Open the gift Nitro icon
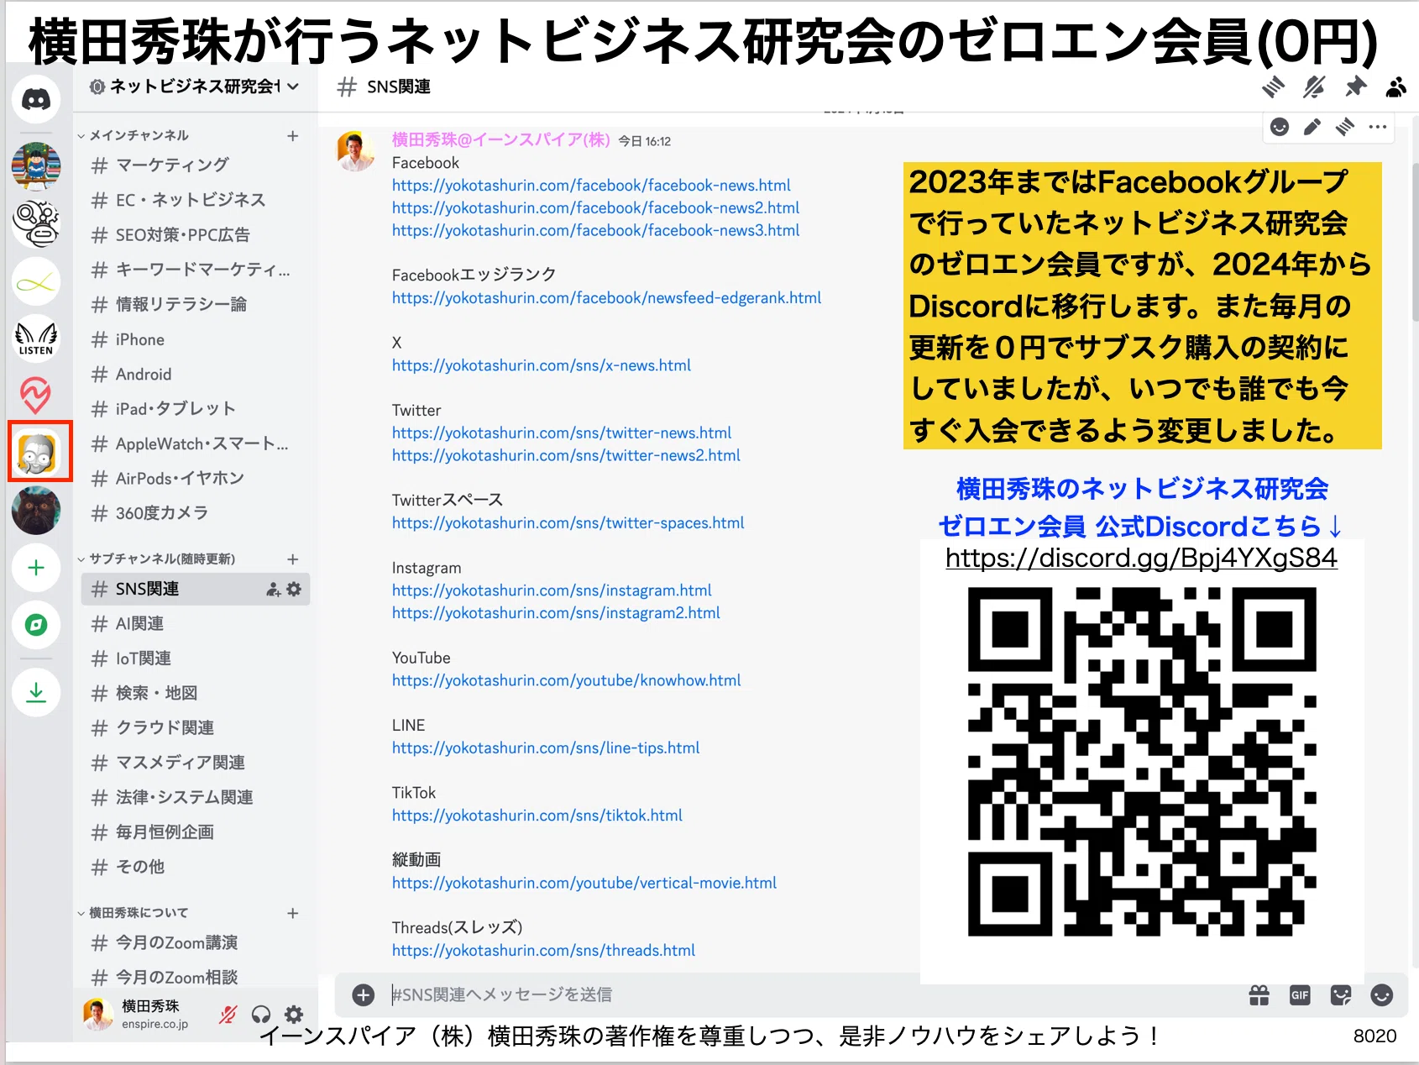This screenshot has height=1065, width=1419. click(1259, 994)
